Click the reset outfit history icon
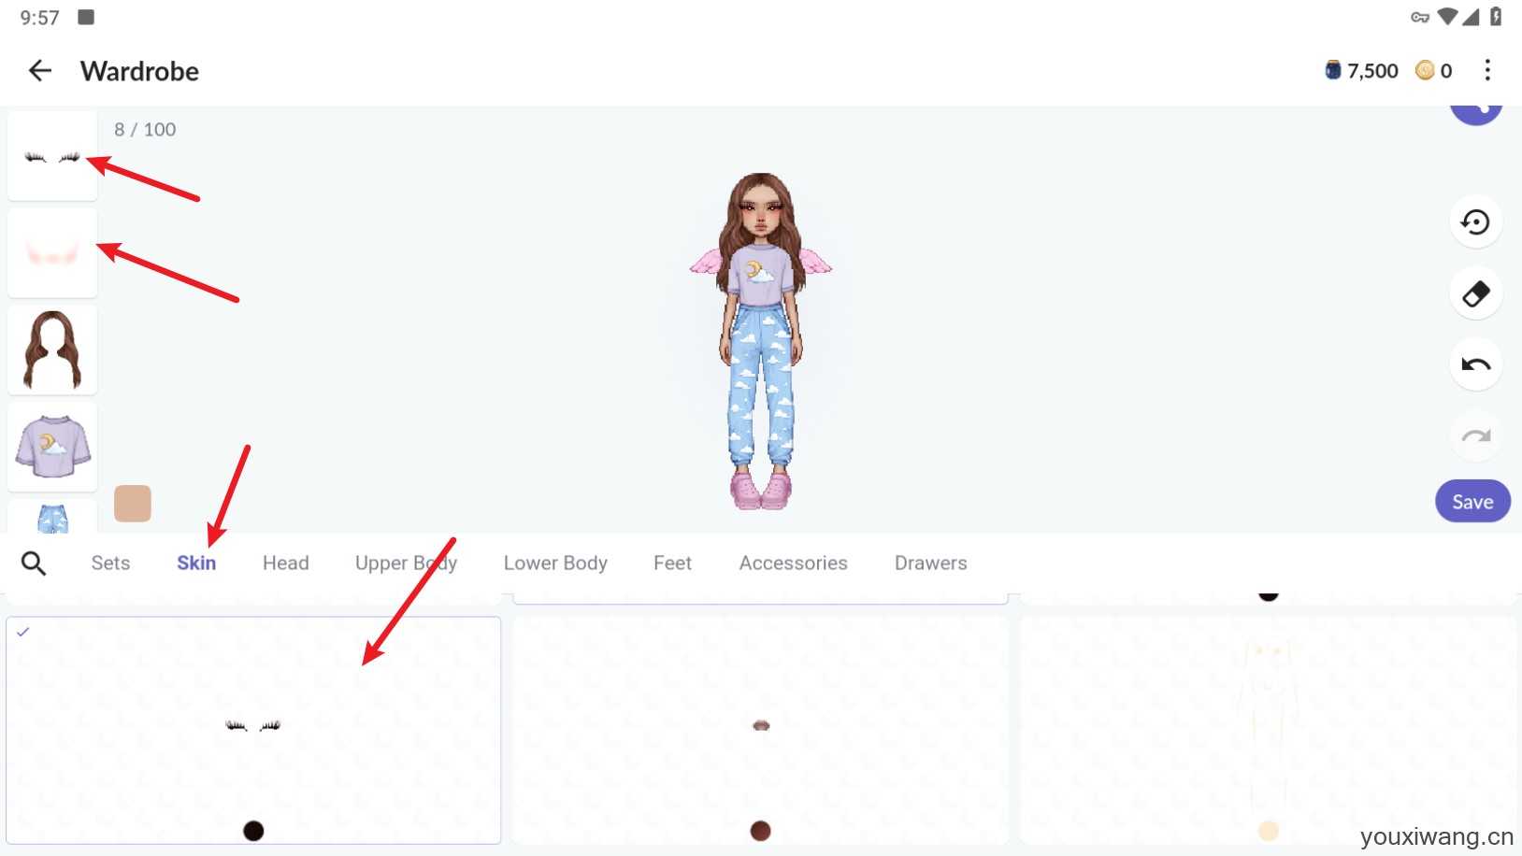 (x=1475, y=222)
